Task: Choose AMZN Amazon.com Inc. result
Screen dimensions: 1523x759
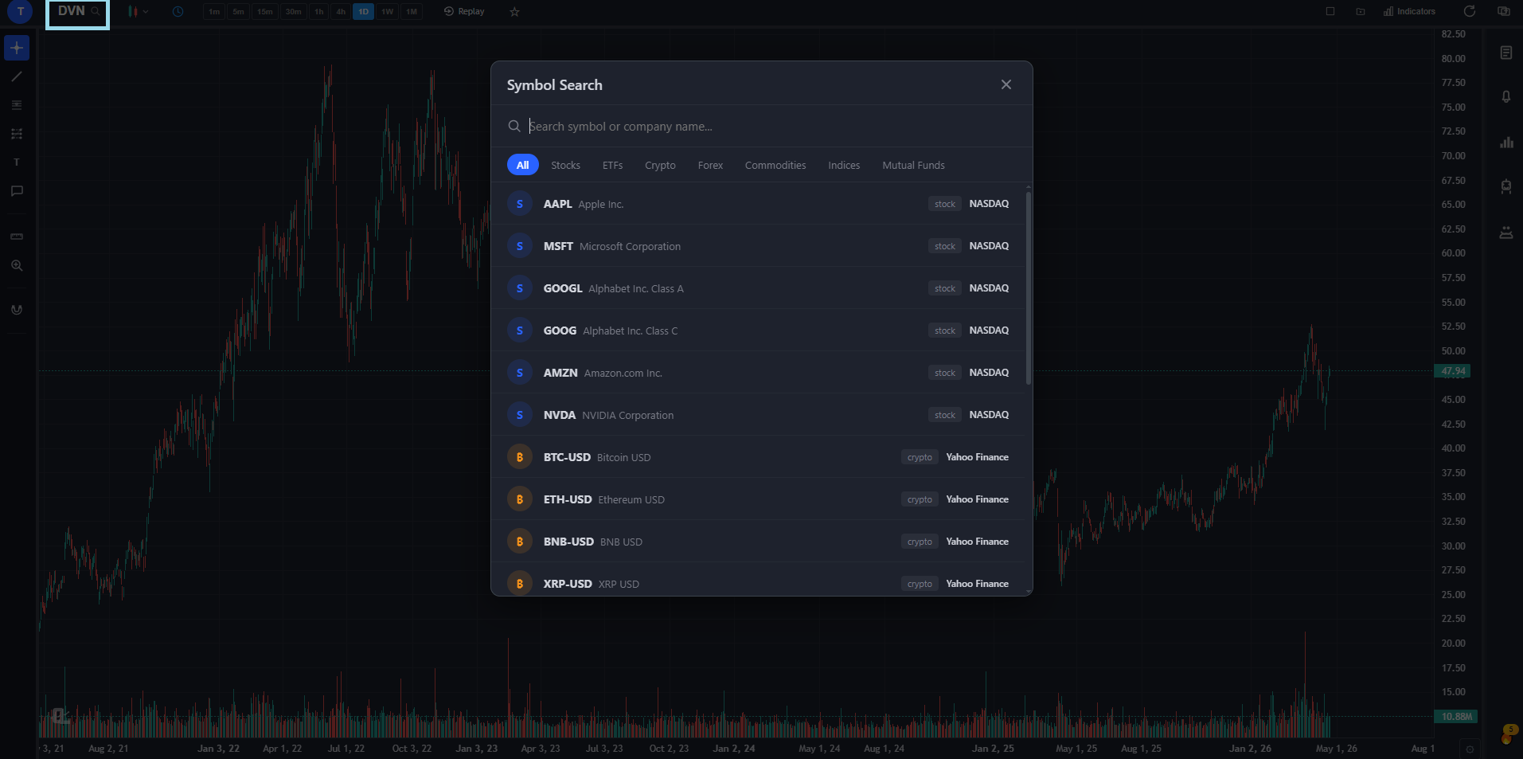Action: [x=758, y=373]
